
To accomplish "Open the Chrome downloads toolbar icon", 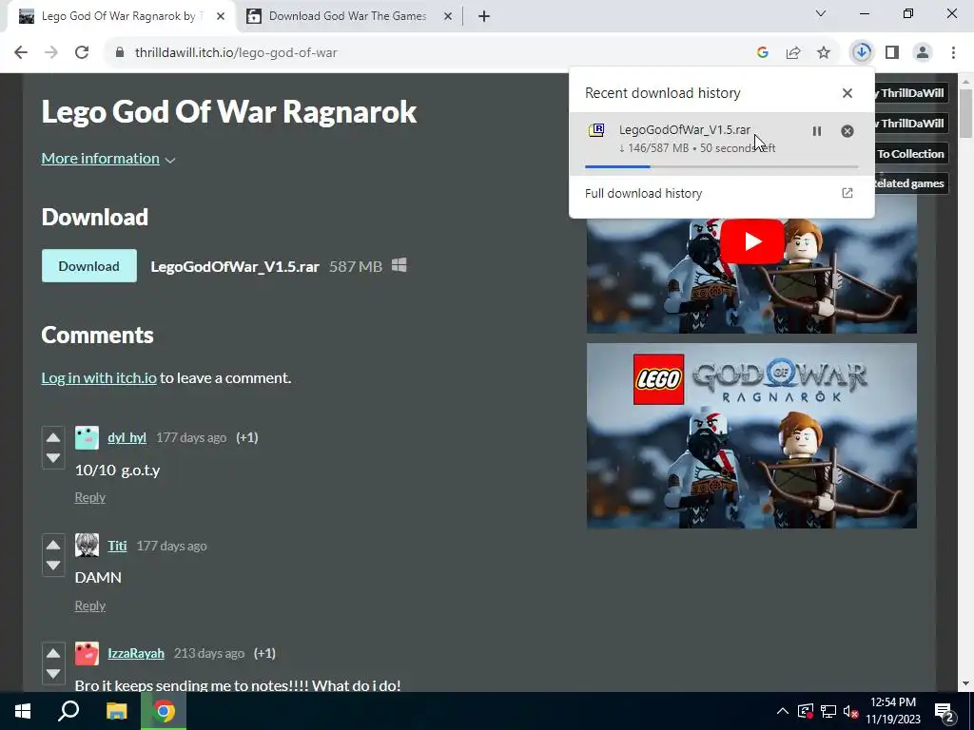I will 862,52.
